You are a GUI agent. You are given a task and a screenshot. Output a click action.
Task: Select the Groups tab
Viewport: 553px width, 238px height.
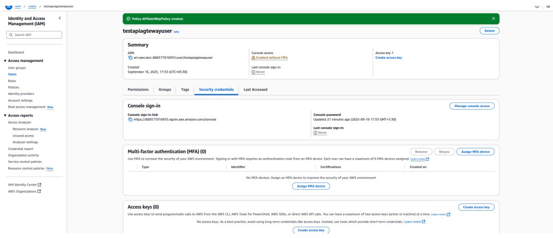point(165,90)
